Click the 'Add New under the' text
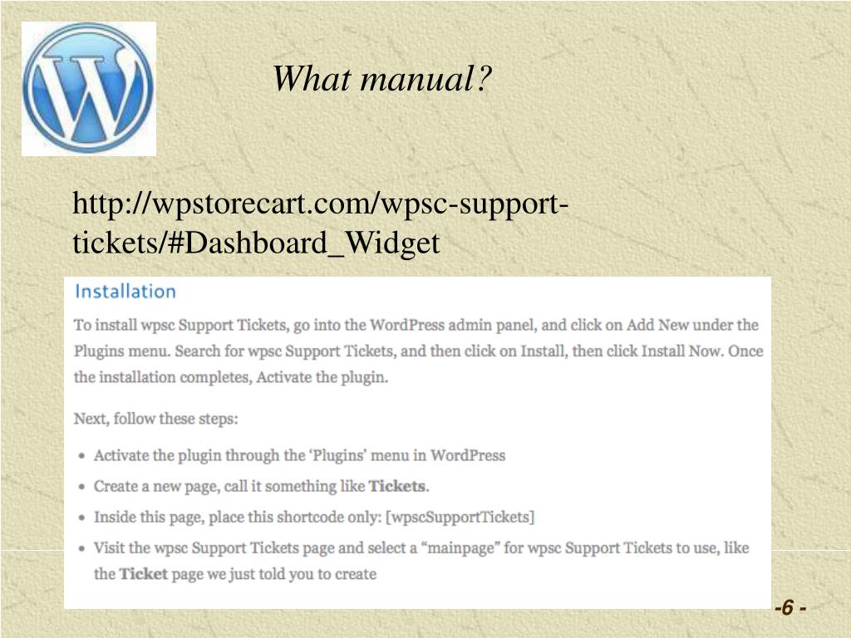 tap(692, 325)
